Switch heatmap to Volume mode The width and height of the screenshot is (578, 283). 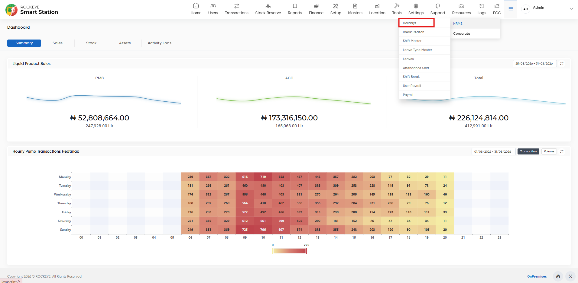point(549,151)
